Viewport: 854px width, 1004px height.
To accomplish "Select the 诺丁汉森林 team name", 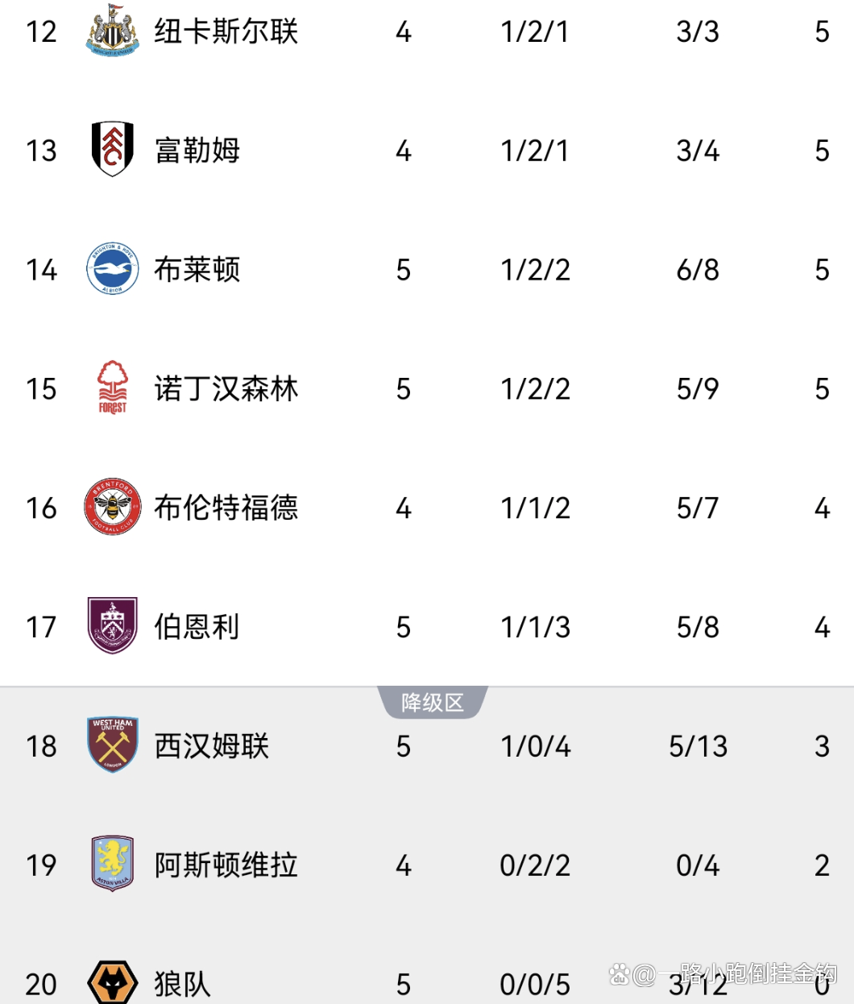I will (226, 389).
